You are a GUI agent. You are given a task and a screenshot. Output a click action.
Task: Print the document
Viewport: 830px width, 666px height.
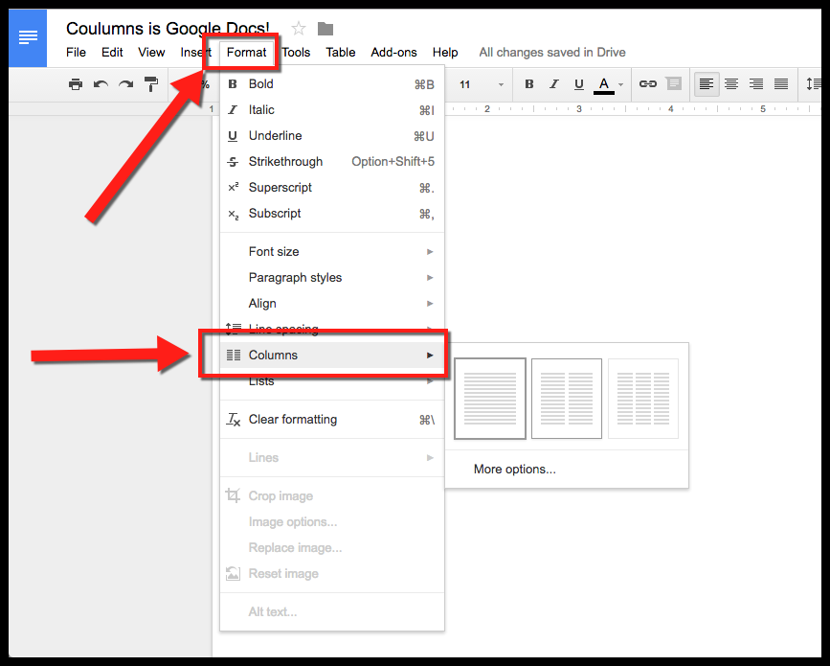click(x=76, y=83)
